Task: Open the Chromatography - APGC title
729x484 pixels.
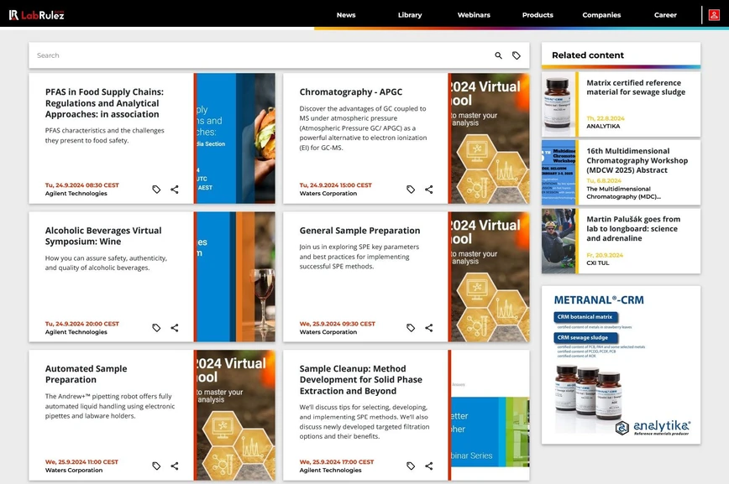Action: pyautogui.click(x=350, y=92)
